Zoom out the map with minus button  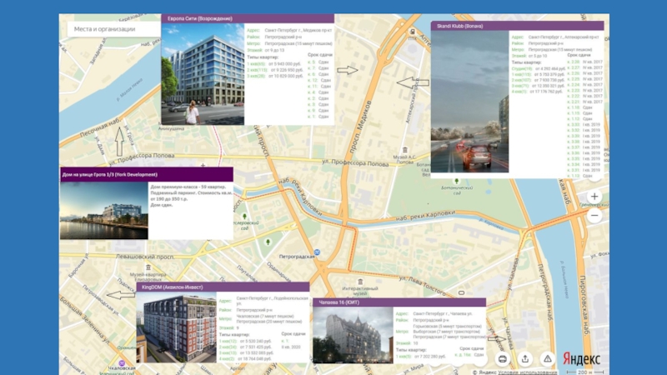tap(594, 216)
